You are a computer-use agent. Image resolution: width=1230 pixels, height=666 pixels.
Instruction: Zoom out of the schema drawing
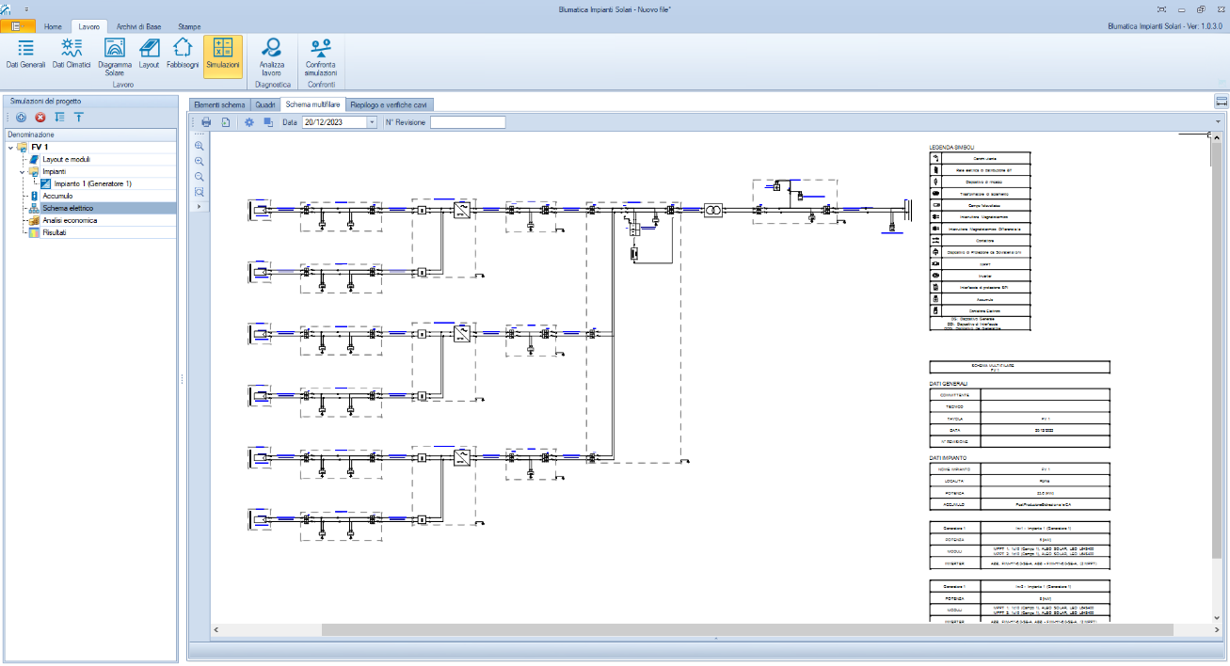[200, 176]
